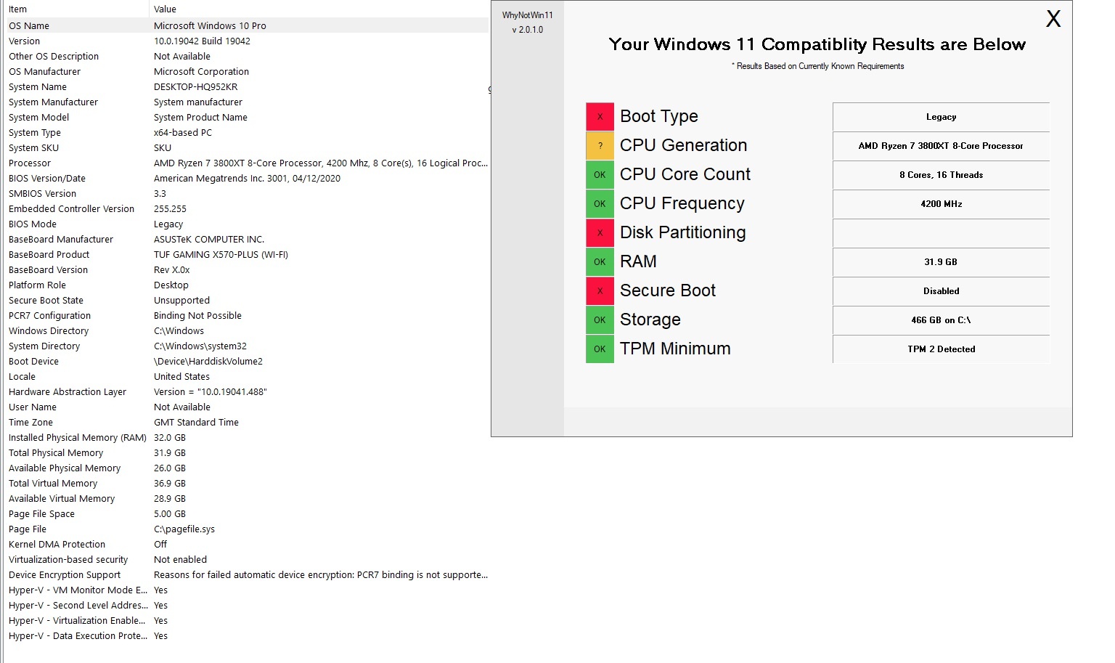This screenshot has height=663, width=1115.
Task: Click the TPM 2 Detected result
Action: 941,349
